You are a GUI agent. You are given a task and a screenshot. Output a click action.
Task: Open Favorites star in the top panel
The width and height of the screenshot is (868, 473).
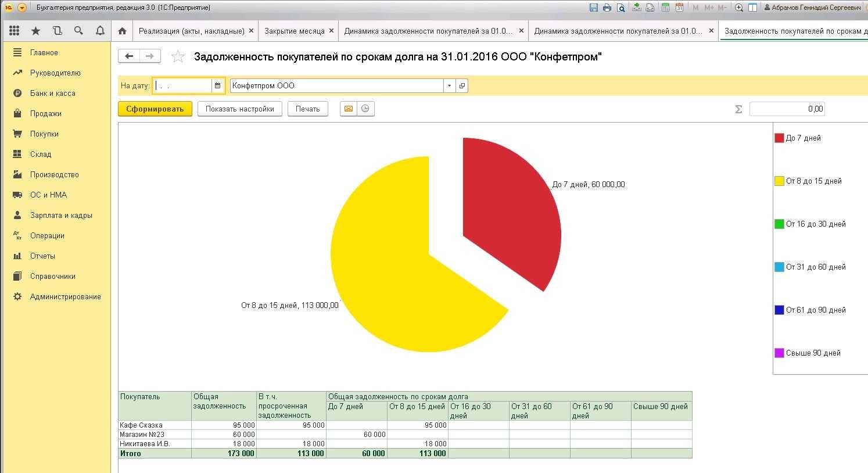tap(35, 31)
